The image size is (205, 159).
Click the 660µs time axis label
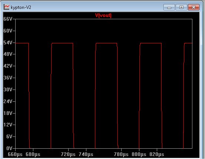coord(15,155)
